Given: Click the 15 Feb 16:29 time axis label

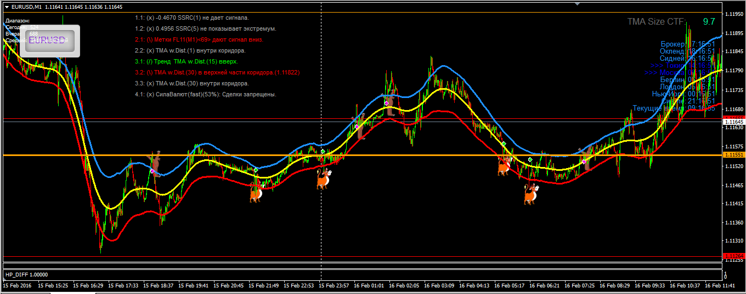Looking at the screenshot, I should (x=88, y=286).
